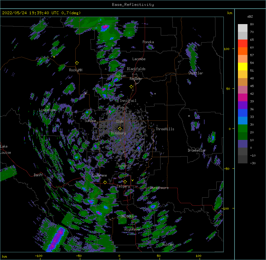The width and height of the screenshot is (266, 260).
Task: Click the yellow diamond marker above RockyMH
Action: (x=77, y=63)
